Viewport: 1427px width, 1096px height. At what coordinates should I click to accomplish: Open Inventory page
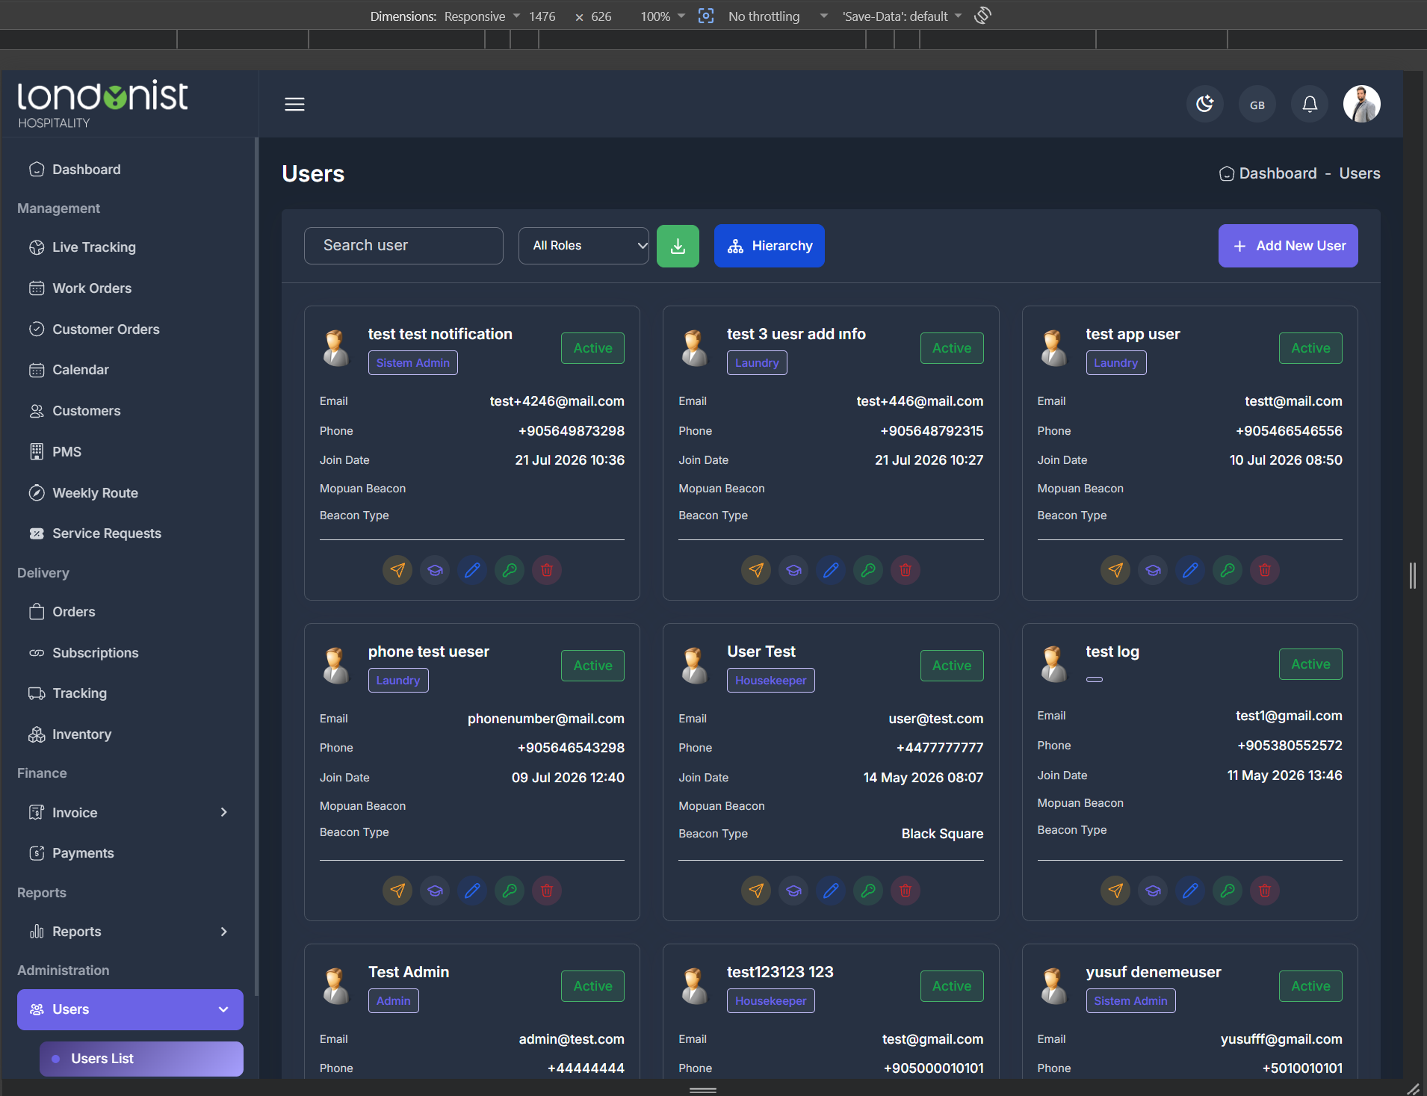pyautogui.click(x=81, y=734)
